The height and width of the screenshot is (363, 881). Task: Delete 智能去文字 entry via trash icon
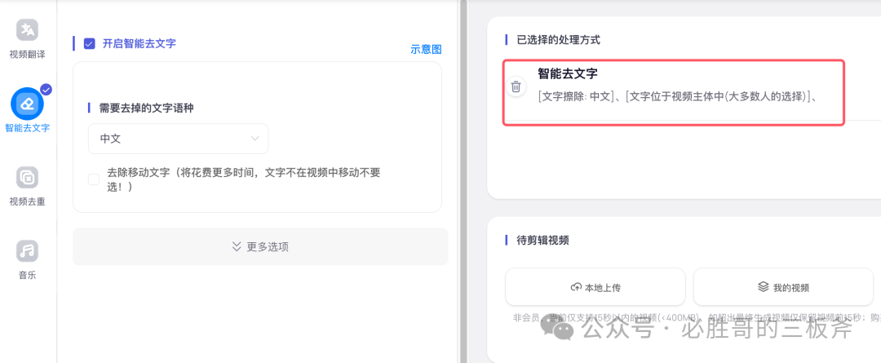click(516, 86)
